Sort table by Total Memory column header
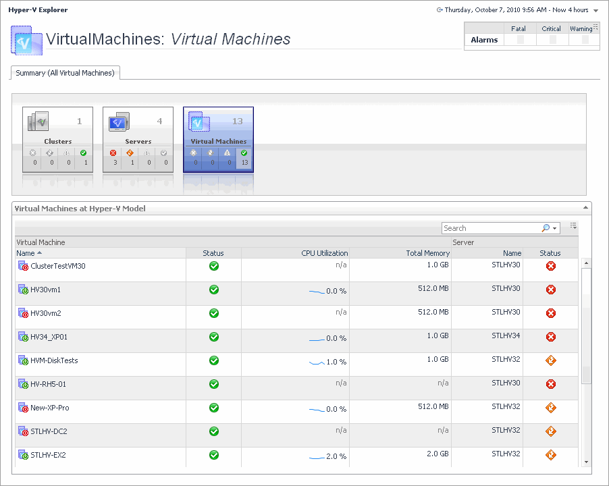609x486 pixels. 427,253
